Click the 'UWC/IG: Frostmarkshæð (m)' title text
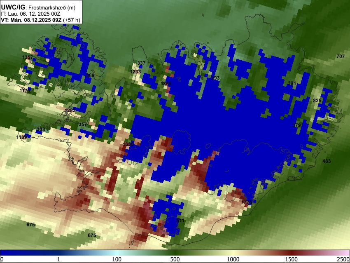The height and width of the screenshot is (263, 350). point(38,7)
